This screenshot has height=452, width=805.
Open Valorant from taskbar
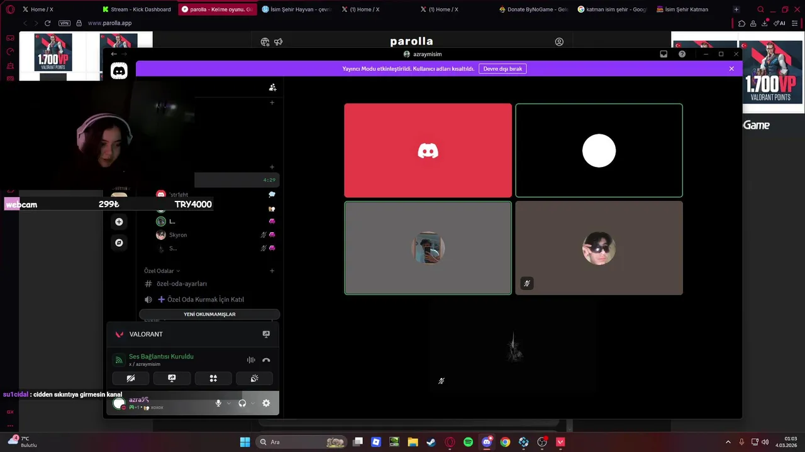click(x=560, y=442)
